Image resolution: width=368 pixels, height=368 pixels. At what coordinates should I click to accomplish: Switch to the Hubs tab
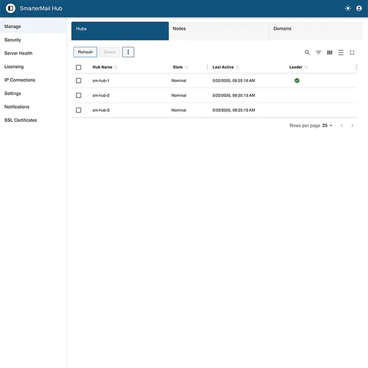120,31
